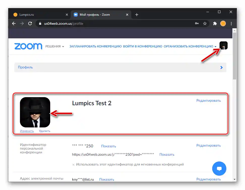This screenshot has width=245, height=190.
Task: Open saved passwords key icon
Action: point(197,24)
